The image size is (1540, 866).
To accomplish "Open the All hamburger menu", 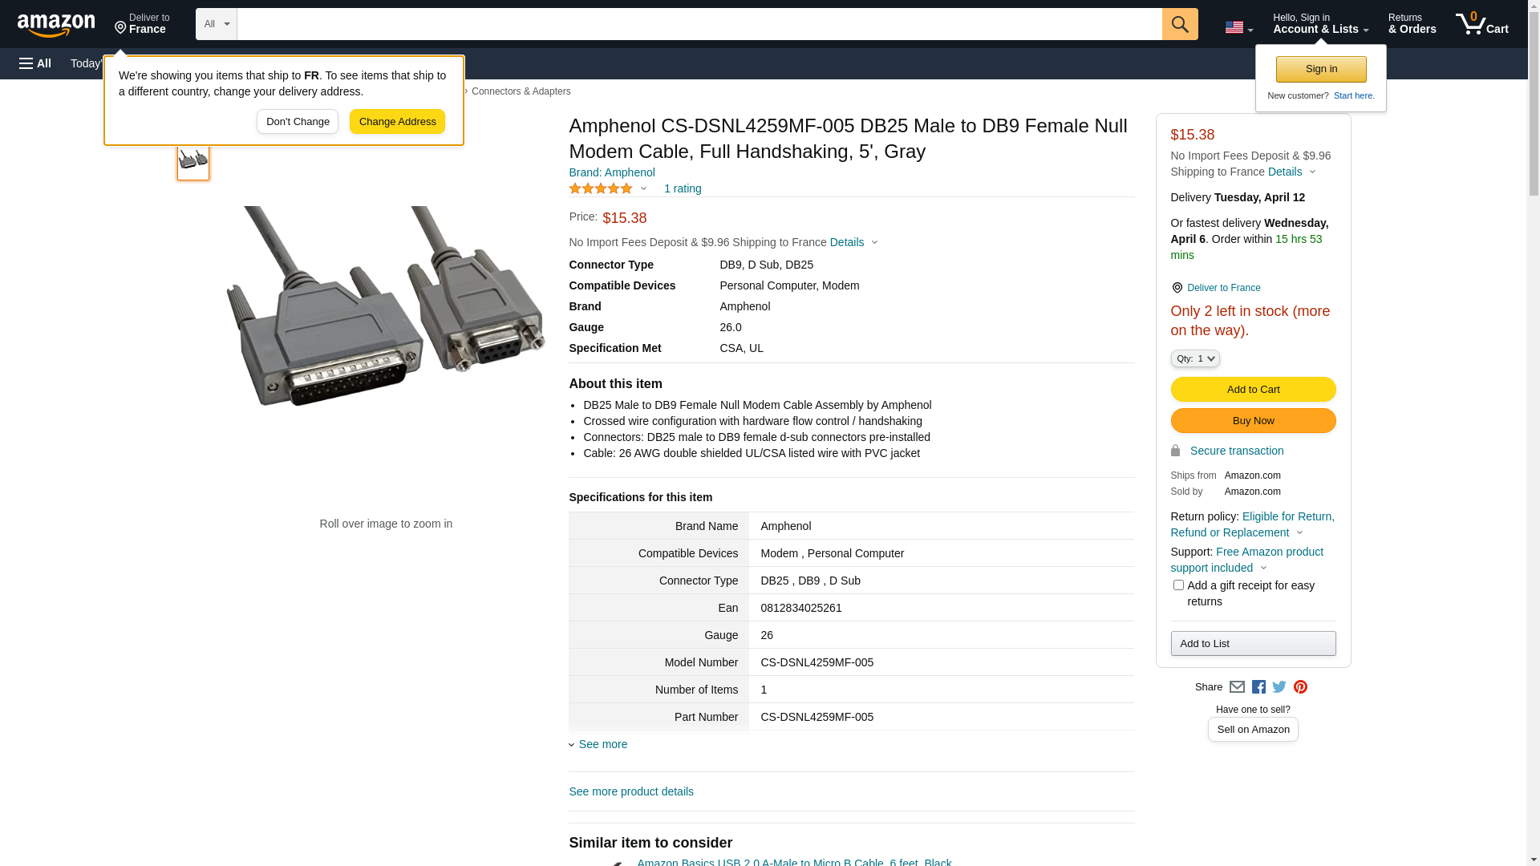I will pos(35,63).
